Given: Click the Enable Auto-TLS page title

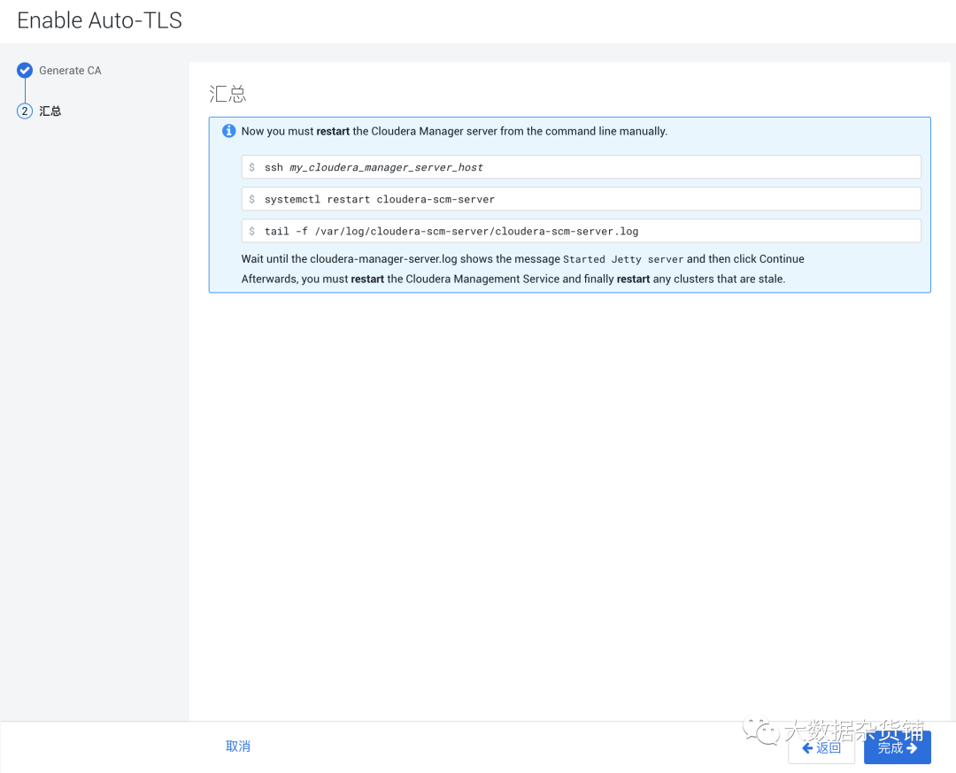Looking at the screenshot, I should (99, 20).
